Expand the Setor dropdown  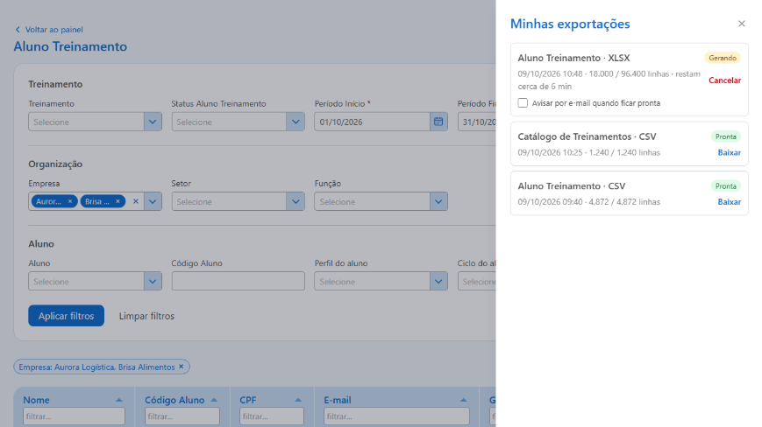[x=296, y=201]
